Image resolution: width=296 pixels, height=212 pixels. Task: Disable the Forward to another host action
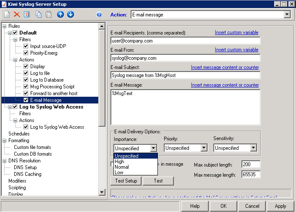pyautogui.click(x=26, y=93)
